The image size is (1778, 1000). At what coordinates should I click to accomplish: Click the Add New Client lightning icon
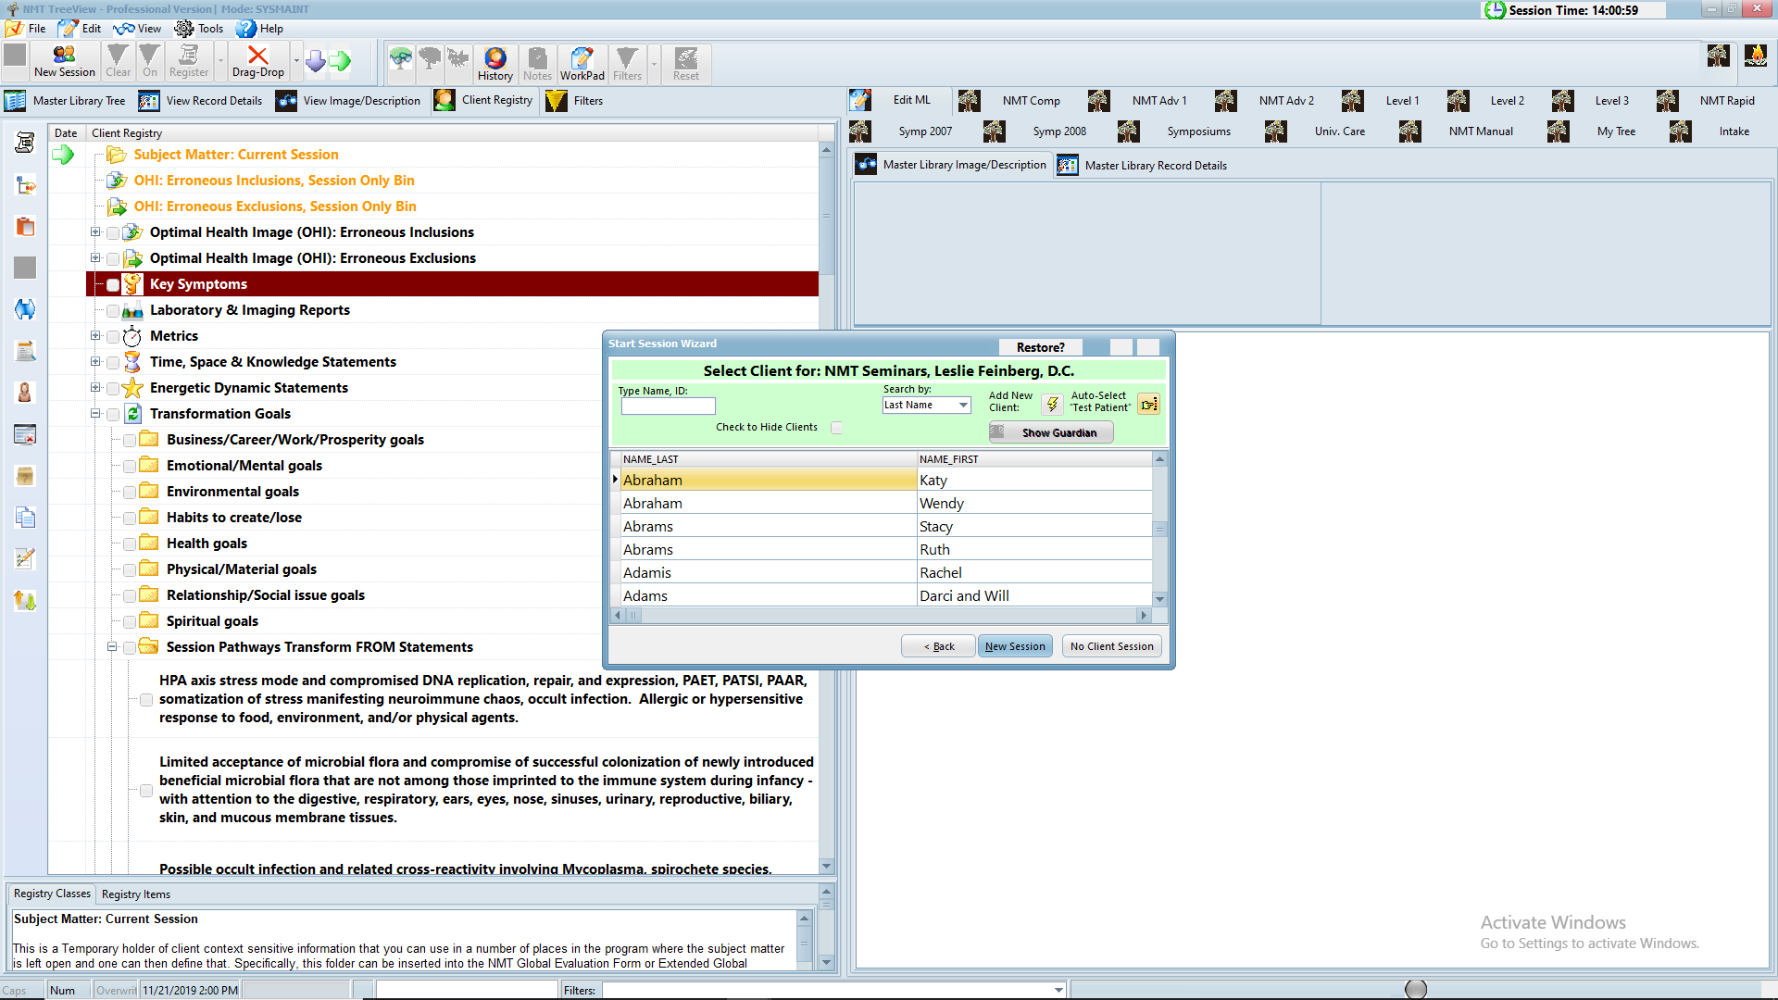[1052, 404]
